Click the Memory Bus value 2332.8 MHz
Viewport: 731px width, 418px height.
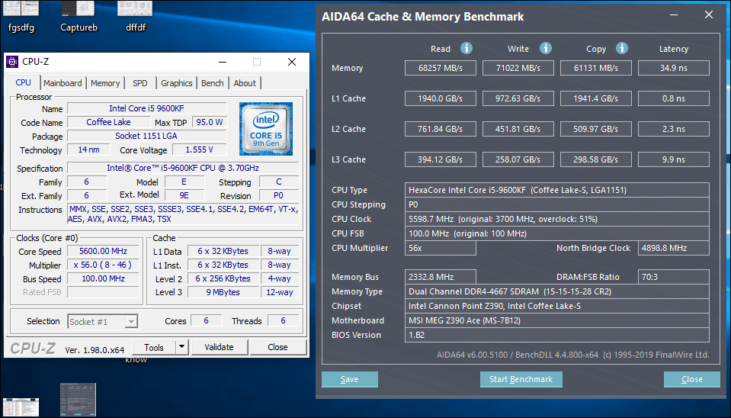pos(441,277)
